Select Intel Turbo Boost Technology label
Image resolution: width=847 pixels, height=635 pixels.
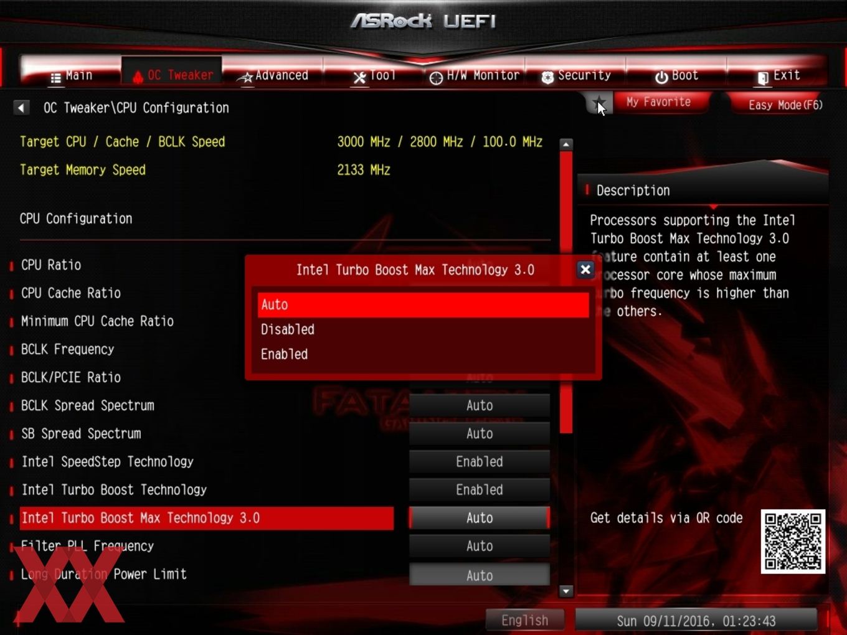(114, 490)
